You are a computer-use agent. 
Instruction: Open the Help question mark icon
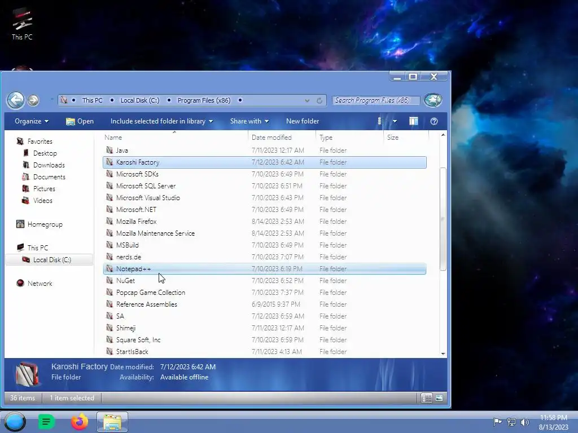pyautogui.click(x=434, y=121)
